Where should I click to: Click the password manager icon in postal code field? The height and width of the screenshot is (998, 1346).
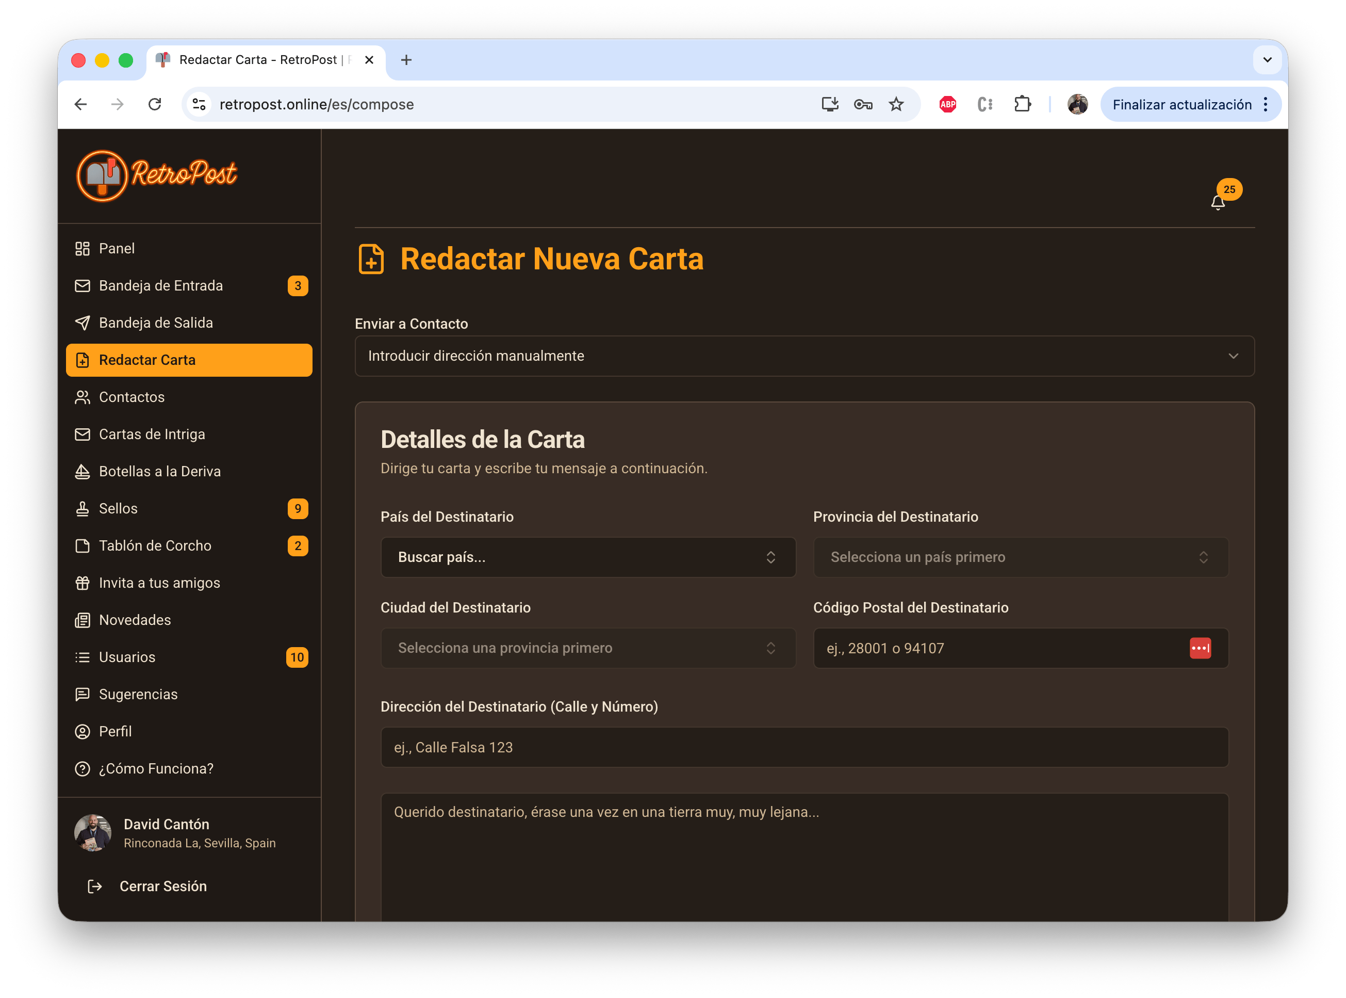click(1201, 648)
